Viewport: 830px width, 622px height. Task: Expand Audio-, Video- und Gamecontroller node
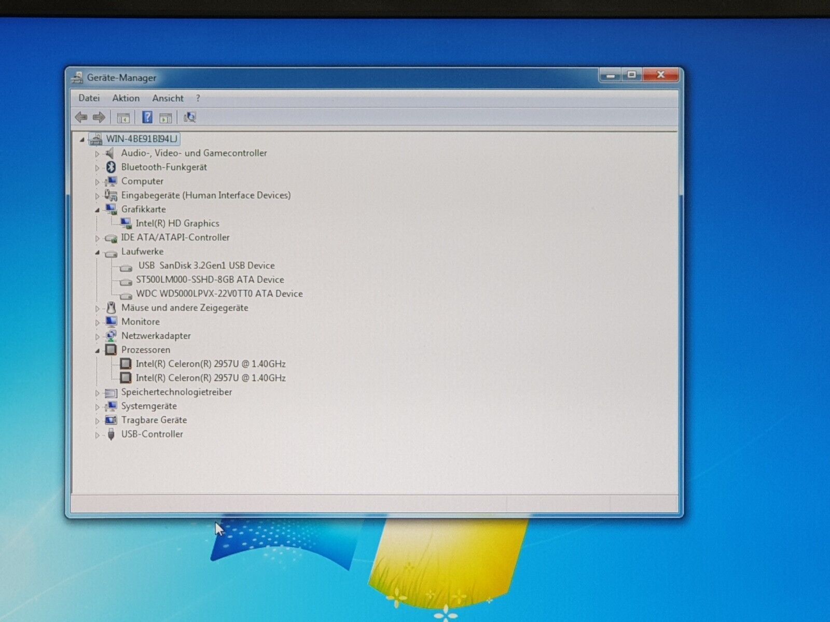pyautogui.click(x=97, y=153)
